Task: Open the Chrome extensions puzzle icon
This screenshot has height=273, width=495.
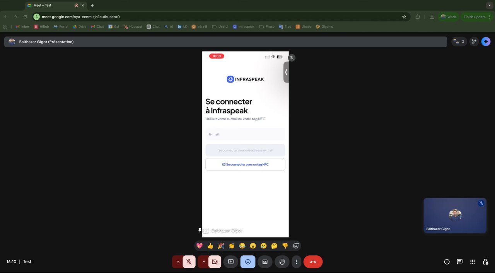Action: 418,17
